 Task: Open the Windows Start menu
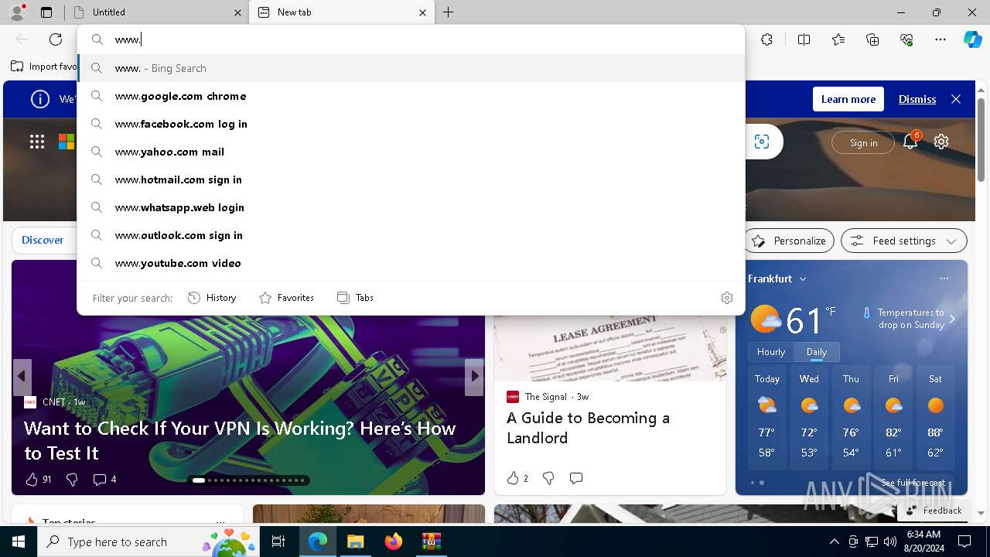19,542
